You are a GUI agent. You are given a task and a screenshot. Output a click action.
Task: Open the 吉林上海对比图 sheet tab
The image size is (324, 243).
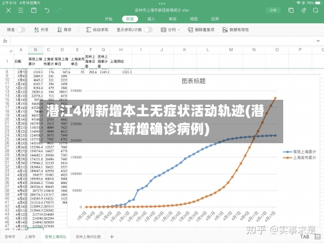(88, 237)
